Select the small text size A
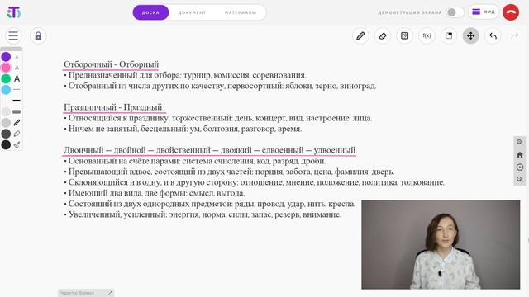The width and height of the screenshot is (529, 297). [x=17, y=57]
